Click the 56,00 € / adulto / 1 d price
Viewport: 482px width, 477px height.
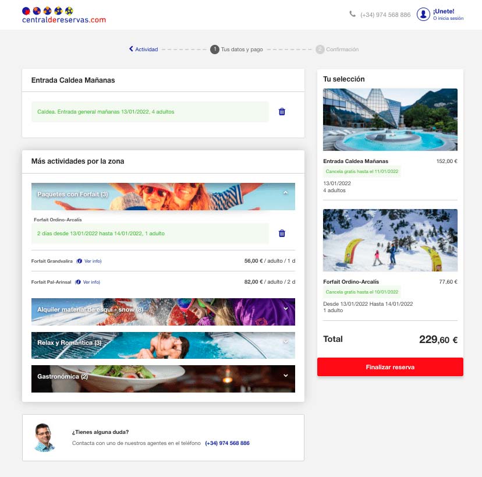tap(270, 261)
